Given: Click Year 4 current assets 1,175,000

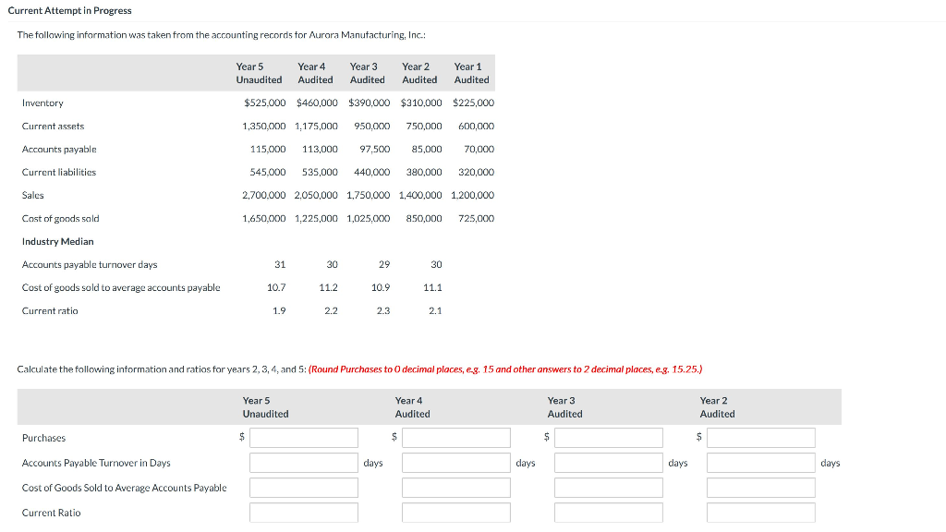Looking at the screenshot, I should click(316, 126).
